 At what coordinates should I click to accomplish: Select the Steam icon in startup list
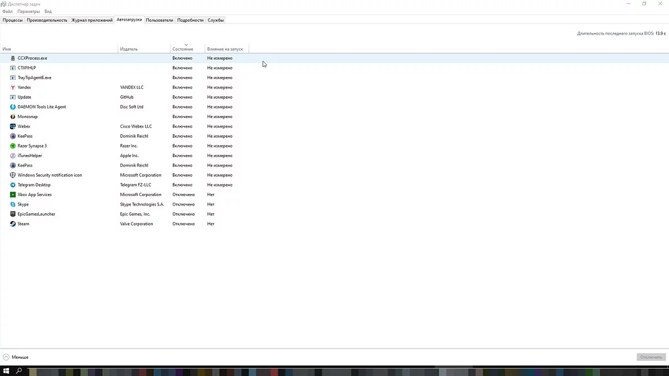(13, 224)
